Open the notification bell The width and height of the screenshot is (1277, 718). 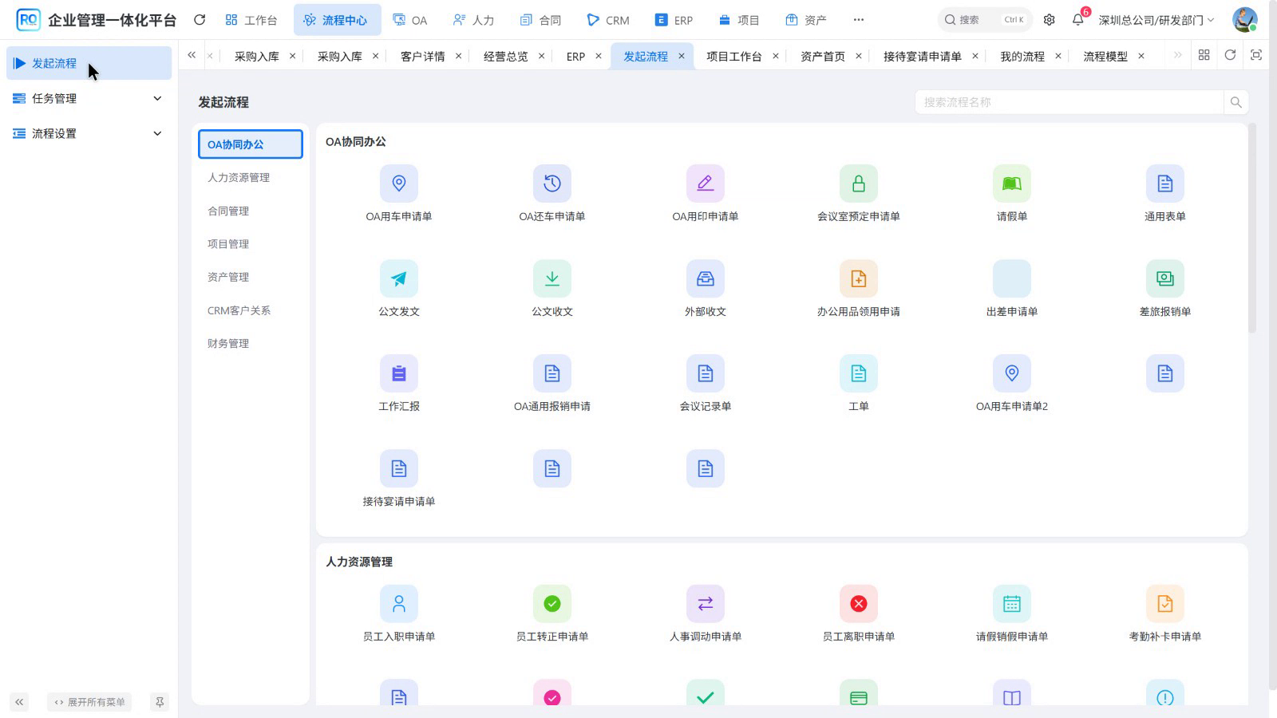[x=1078, y=19]
